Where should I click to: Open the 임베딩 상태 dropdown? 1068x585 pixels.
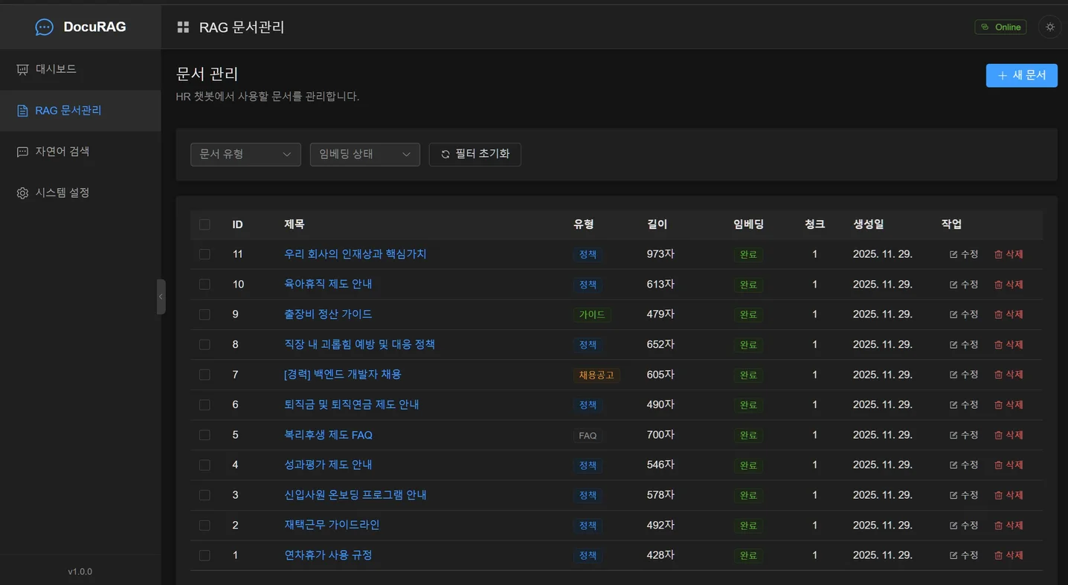tap(364, 154)
